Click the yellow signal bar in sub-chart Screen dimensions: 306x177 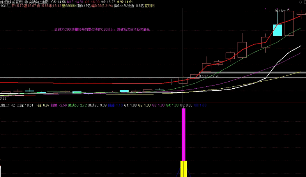[x=184, y=169]
